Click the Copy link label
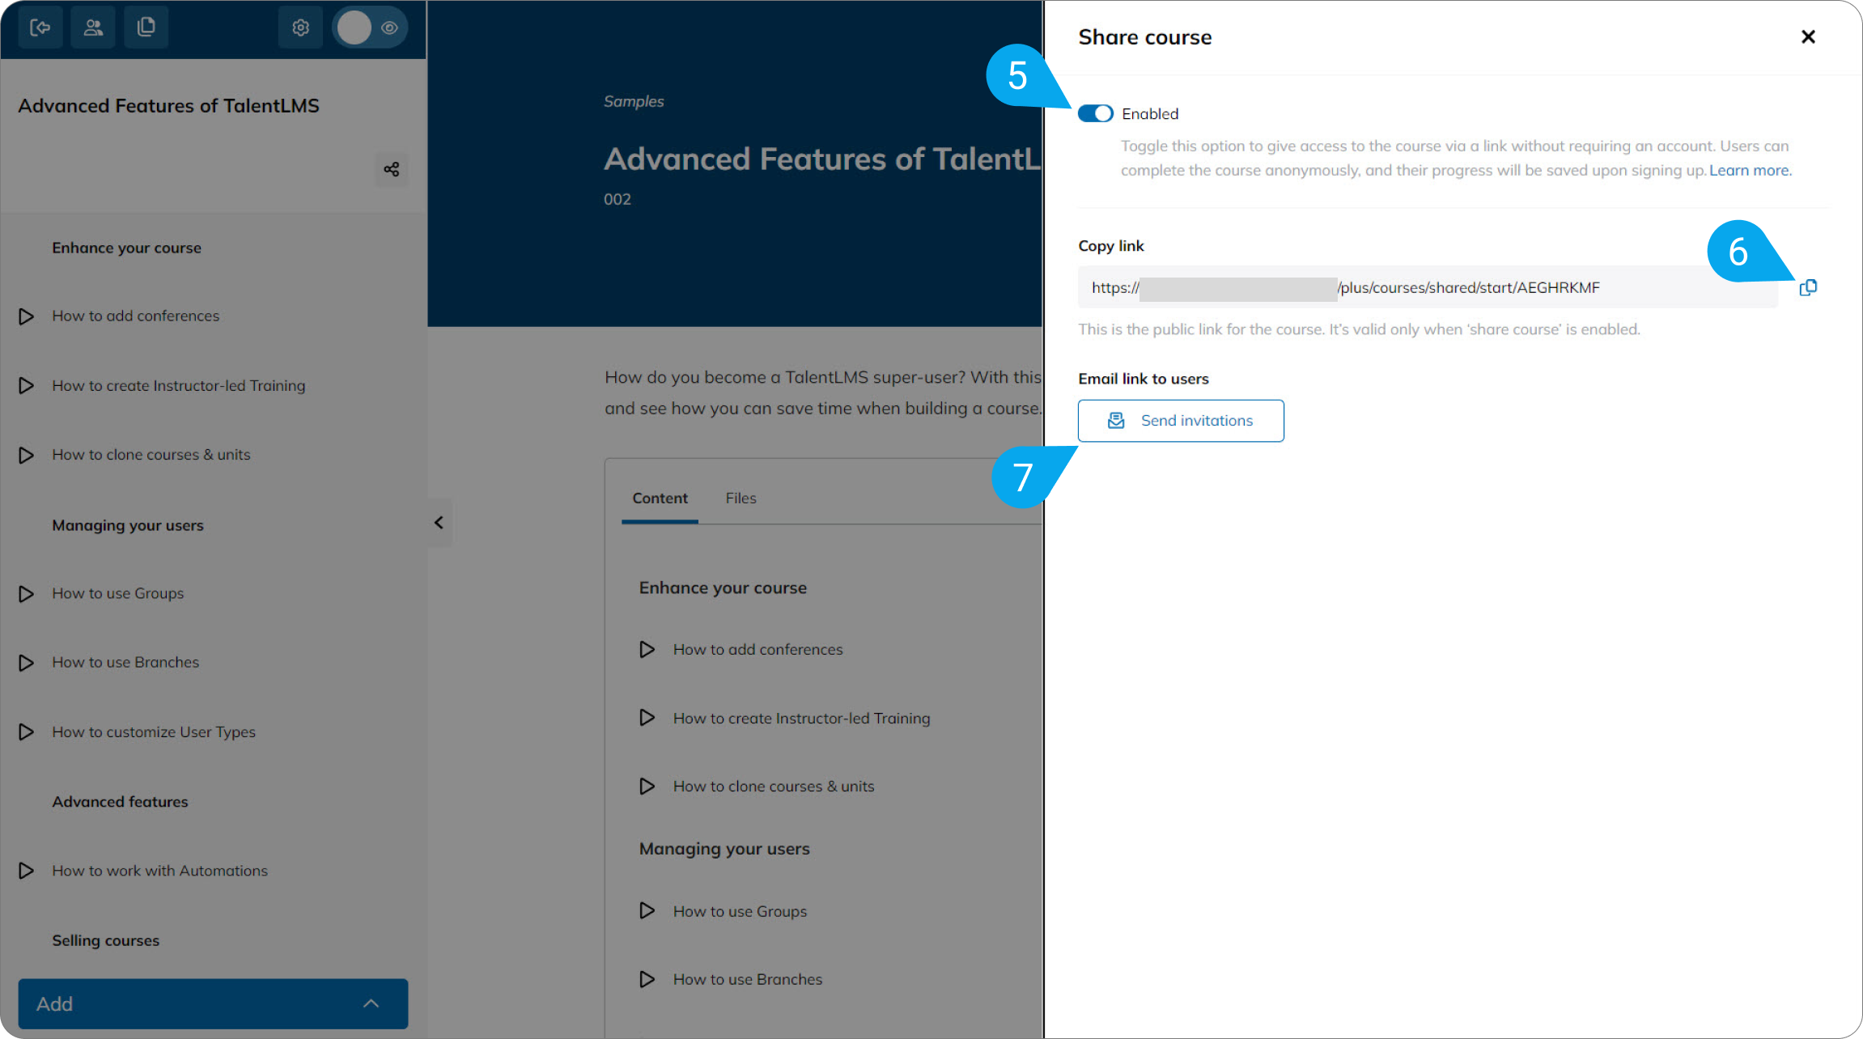Viewport: 1863px width, 1039px height. coord(1111,246)
